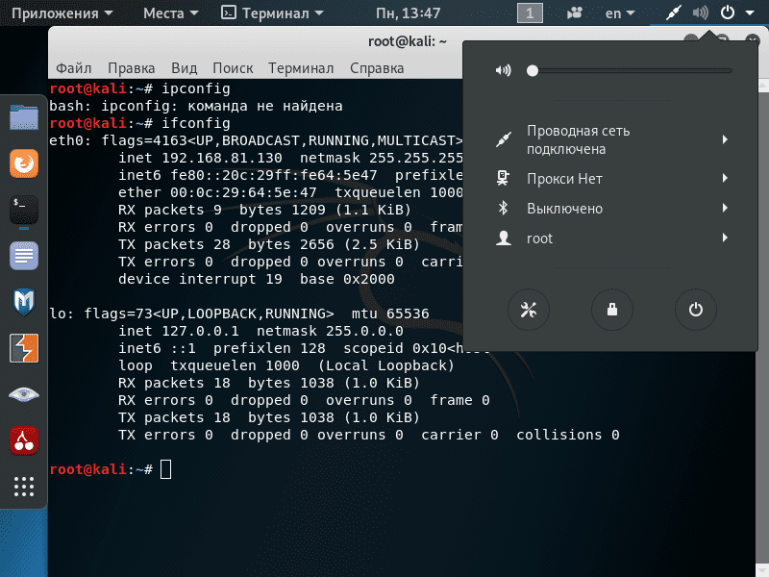Show all applications grid
769x577 pixels.
24,487
